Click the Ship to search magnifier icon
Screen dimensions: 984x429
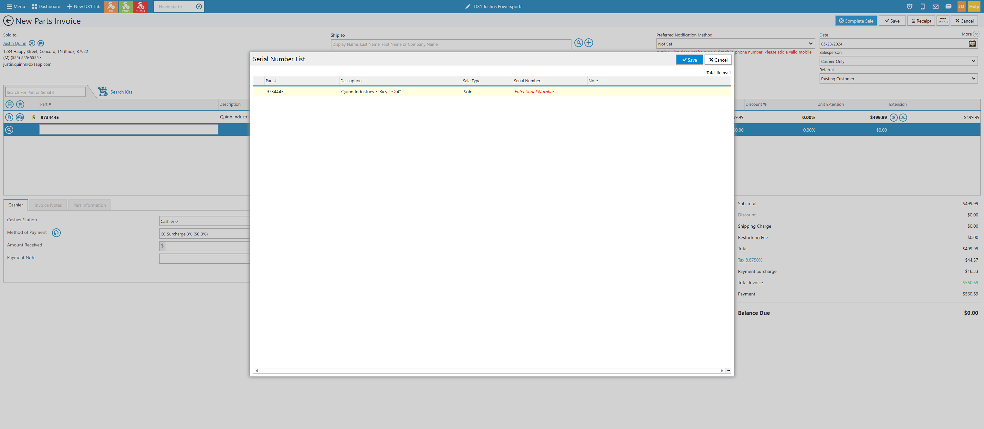pyautogui.click(x=579, y=43)
